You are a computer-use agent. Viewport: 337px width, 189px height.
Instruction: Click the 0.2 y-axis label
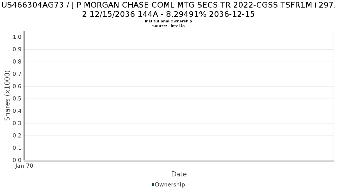pos(17,136)
